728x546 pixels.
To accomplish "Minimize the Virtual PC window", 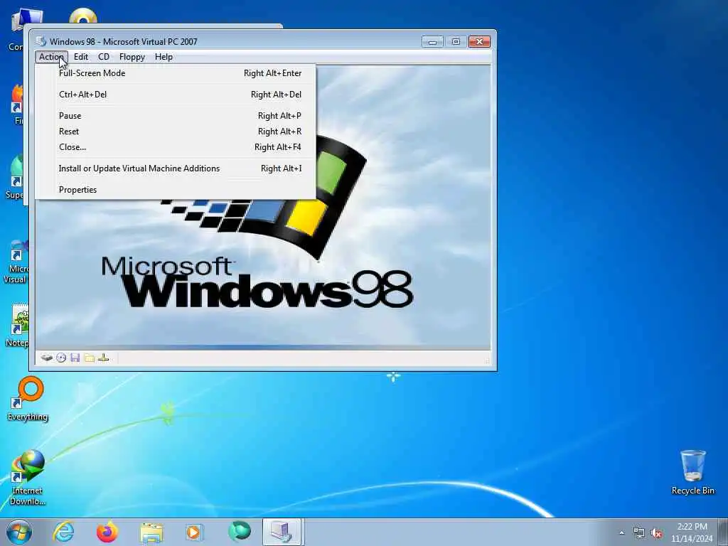I will click(432, 42).
